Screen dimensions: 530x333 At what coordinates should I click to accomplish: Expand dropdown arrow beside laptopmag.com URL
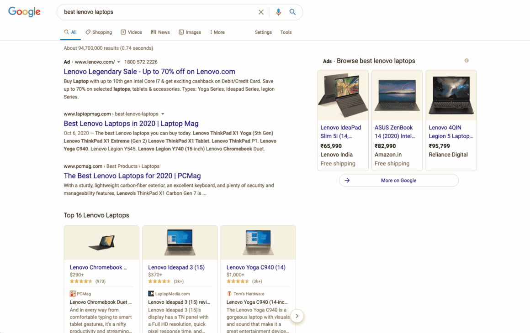pyautogui.click(x=163, y=114)
